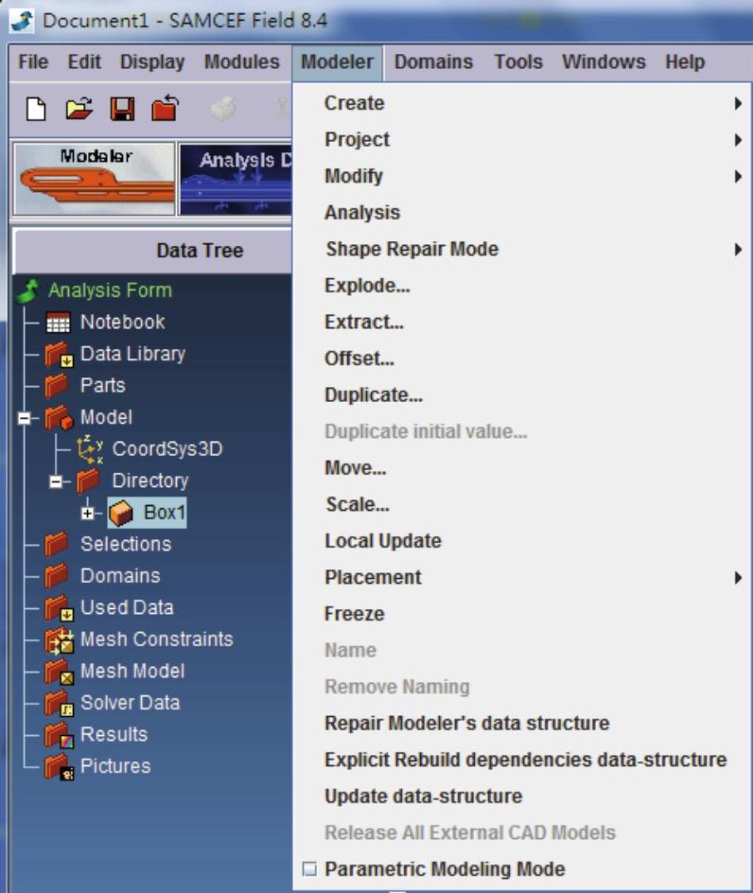Open the Shape Repair Mode submenu
753x893 pixels.
411,249
